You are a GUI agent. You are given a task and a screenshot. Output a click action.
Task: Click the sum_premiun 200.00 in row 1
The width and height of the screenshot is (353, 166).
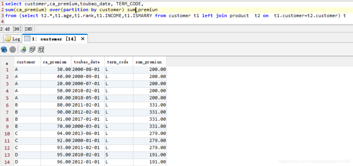[150, 70]
